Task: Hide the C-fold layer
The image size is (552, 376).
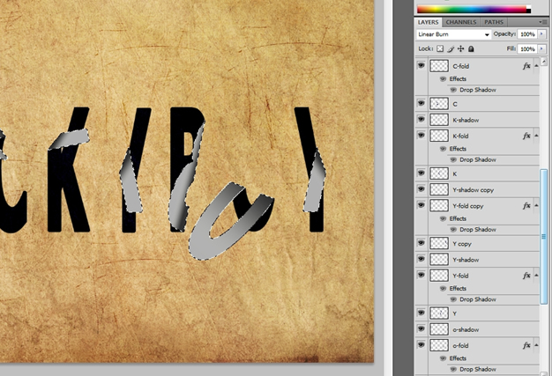Action: [421, 65]
